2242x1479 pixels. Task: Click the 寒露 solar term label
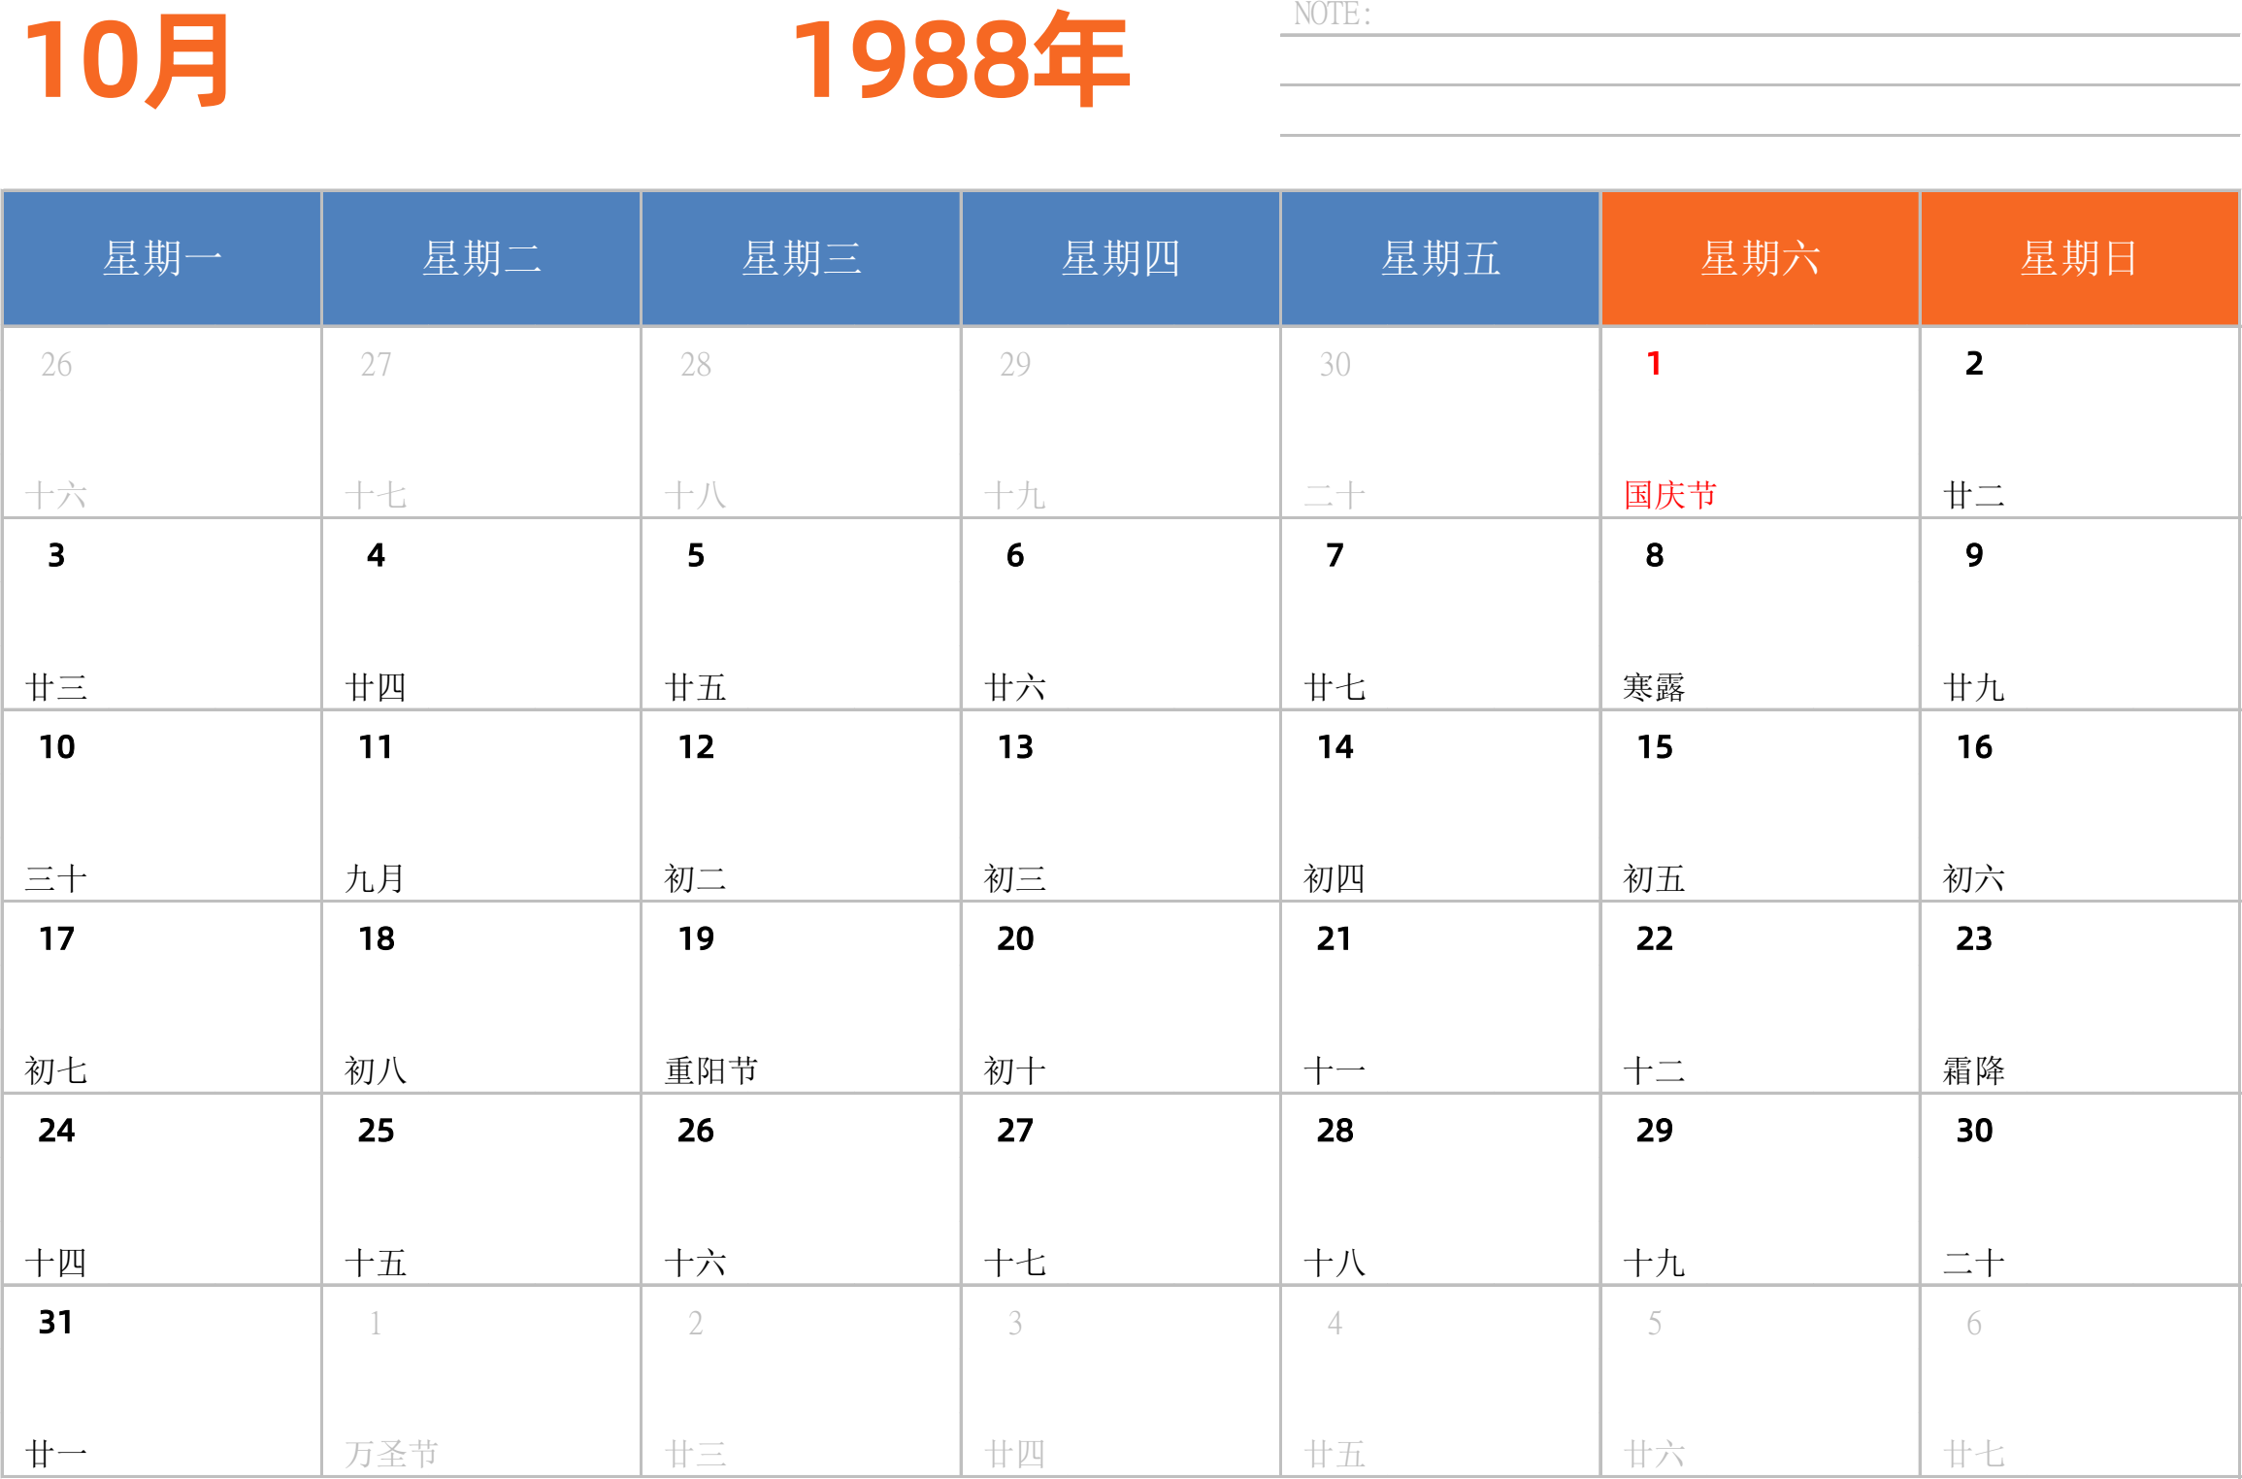[1654, 687]
